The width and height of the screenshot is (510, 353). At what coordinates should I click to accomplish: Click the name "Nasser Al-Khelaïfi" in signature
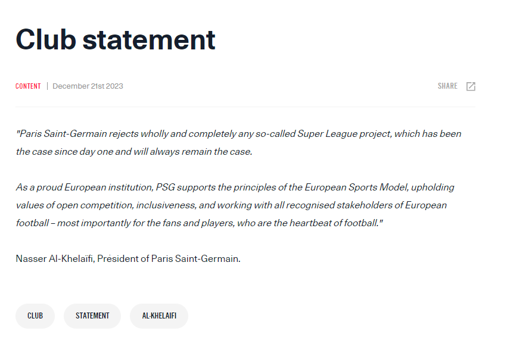pos(55,259)
